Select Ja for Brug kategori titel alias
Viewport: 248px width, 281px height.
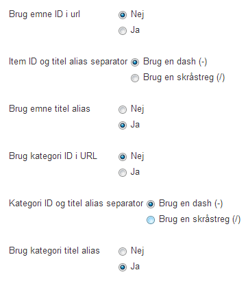[123, 267]
